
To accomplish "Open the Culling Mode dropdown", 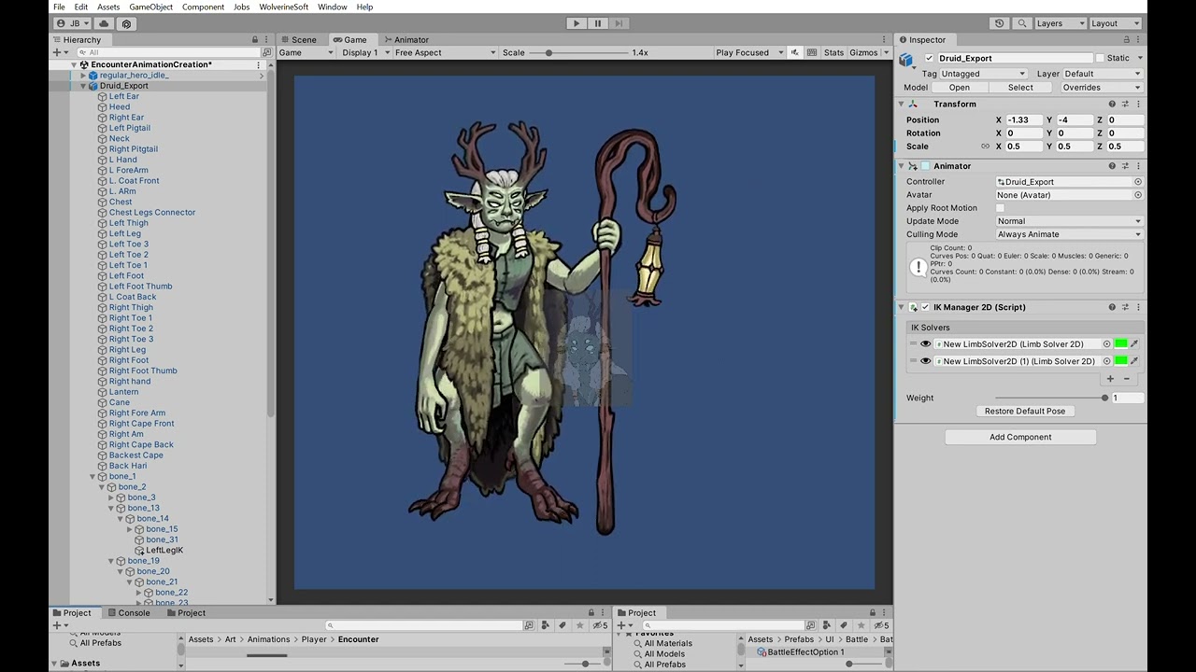I will click(x=1069, y=234).
